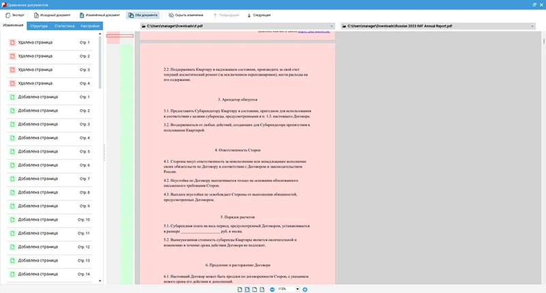546x293 pixels.
Task: Go to Предыдущее change arrow
Action: 226,15
